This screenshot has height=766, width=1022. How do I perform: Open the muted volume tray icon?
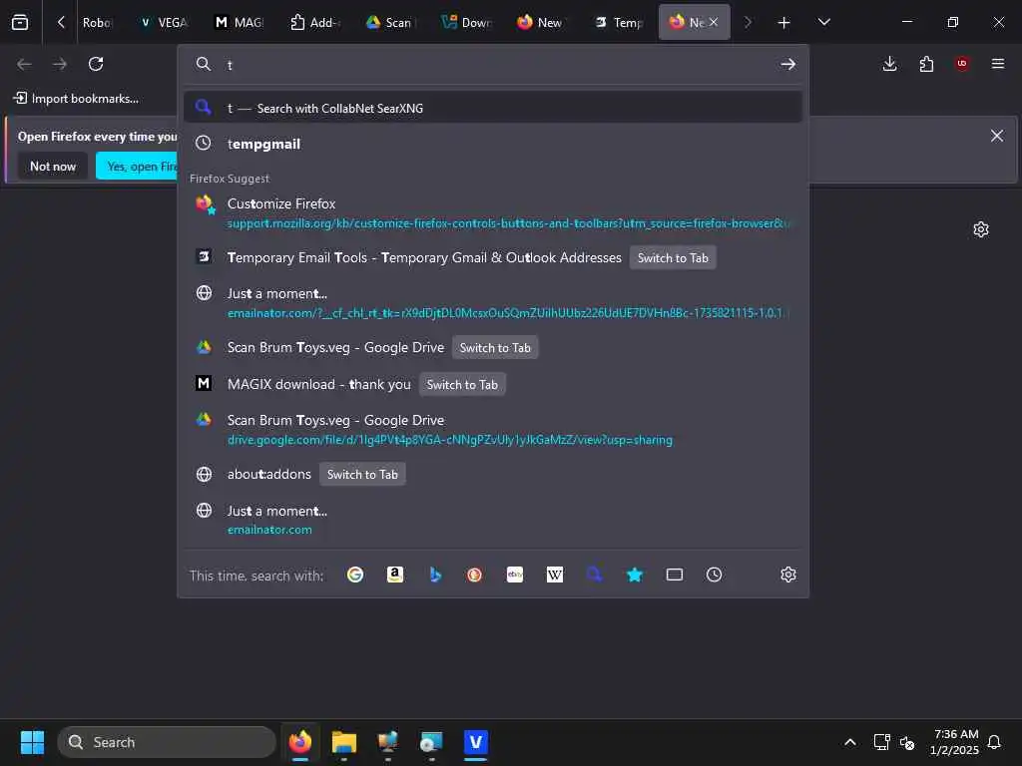[906, 742]
